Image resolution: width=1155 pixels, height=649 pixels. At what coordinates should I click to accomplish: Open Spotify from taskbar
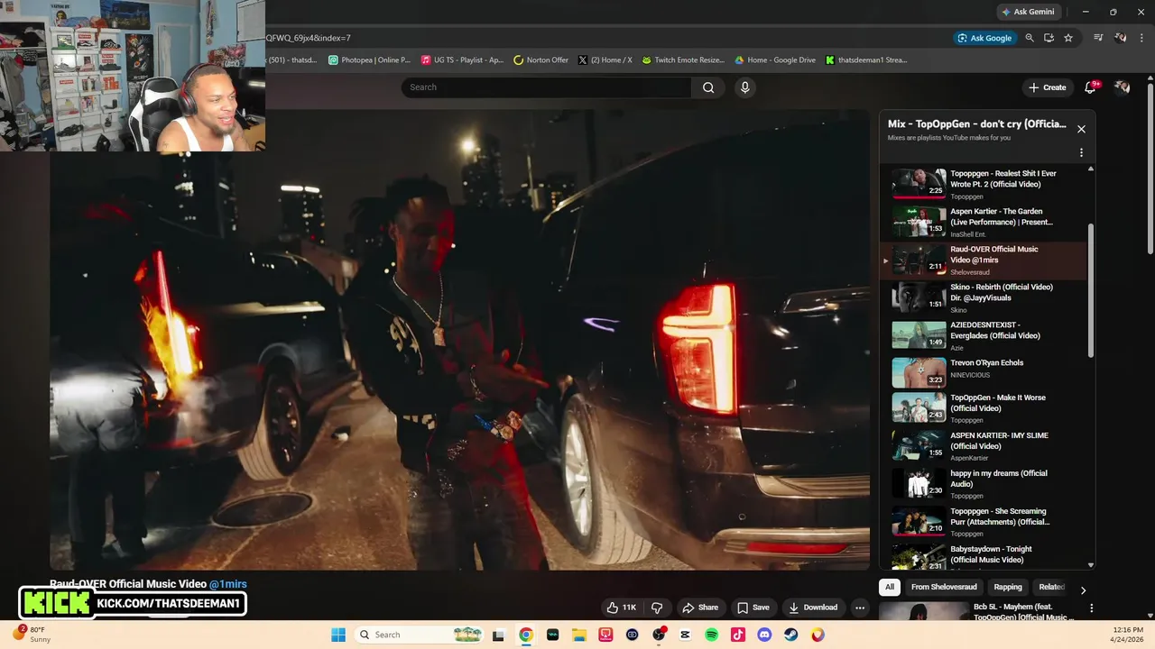[712, 635]
